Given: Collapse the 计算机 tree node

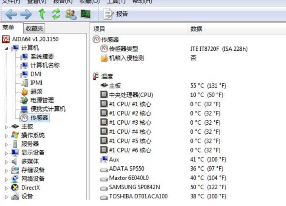Looking at the screenshot, I should pos(7,48).
